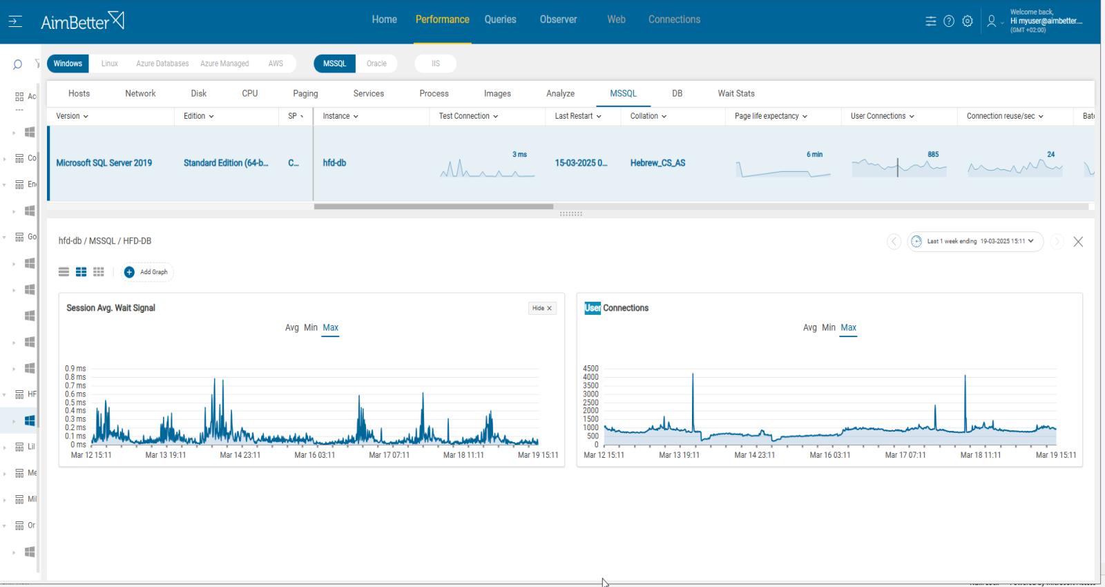Select Oracle database type toggle
This screenshot has height=587, width=1105.
(x=376, y=64)
